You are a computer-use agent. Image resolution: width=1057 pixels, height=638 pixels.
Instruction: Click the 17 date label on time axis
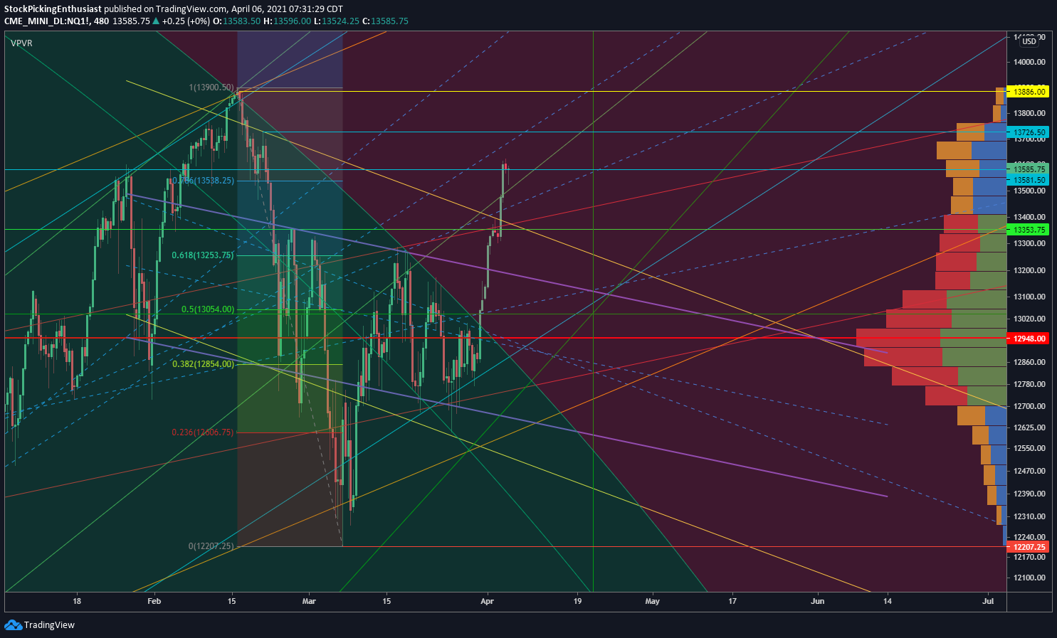click(x=732, y=601)
